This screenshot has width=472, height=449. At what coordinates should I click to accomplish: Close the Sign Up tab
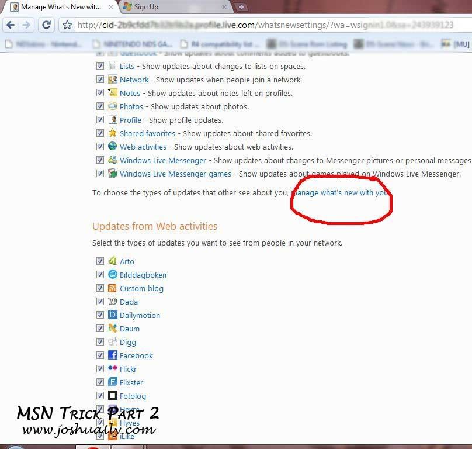[x=224, y=7]
